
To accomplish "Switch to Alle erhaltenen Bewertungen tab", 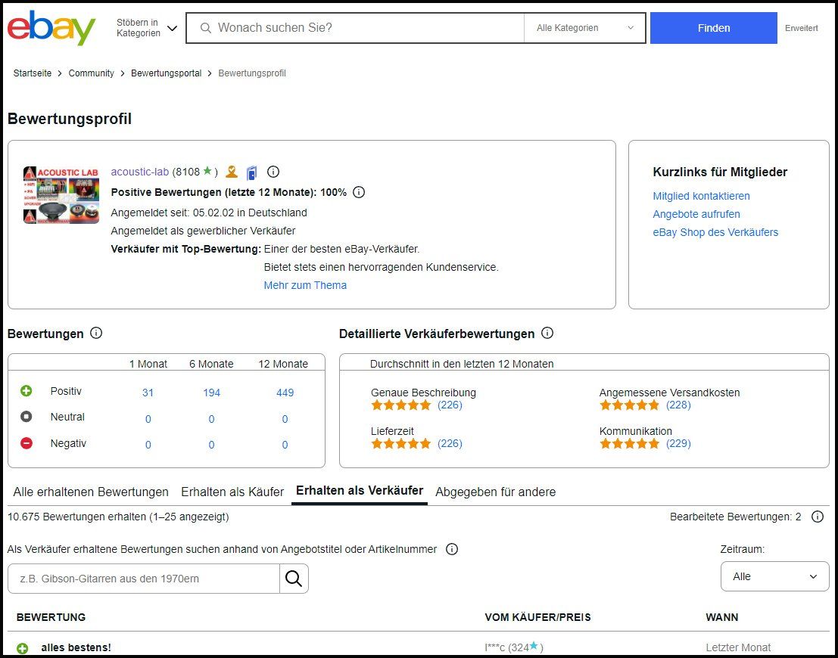I will coord(91,492).
